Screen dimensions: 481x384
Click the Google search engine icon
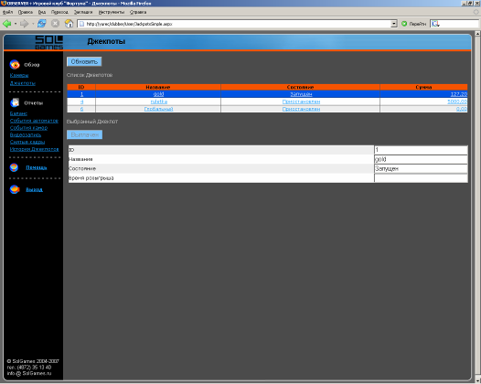[435, 24]
